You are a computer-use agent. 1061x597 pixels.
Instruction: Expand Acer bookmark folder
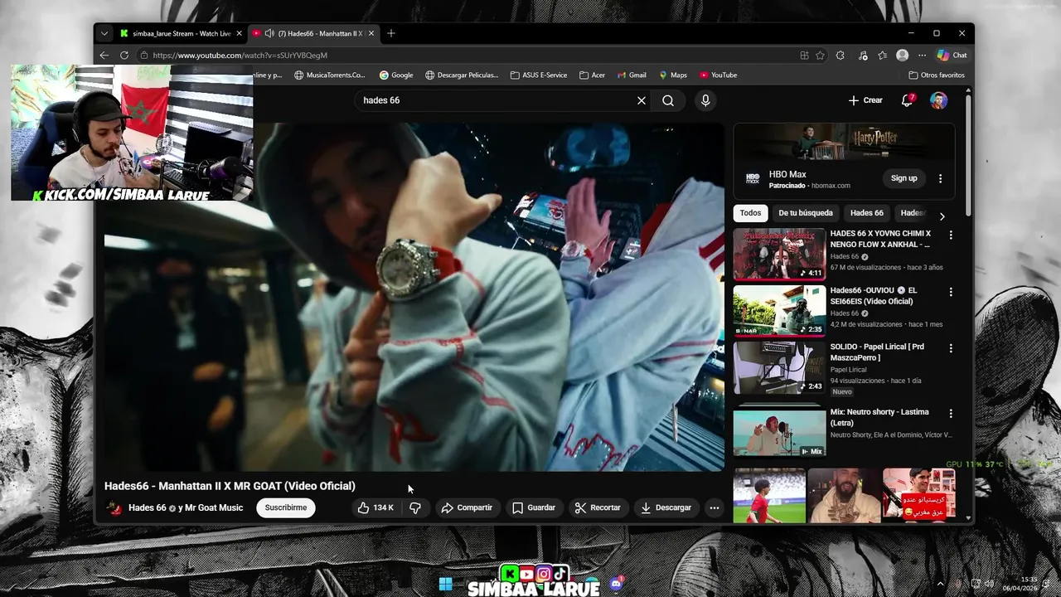(592, 75)
